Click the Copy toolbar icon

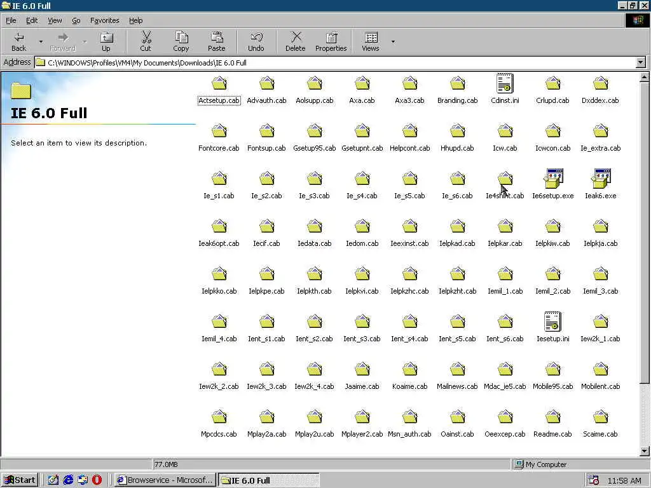pos(181,41)
